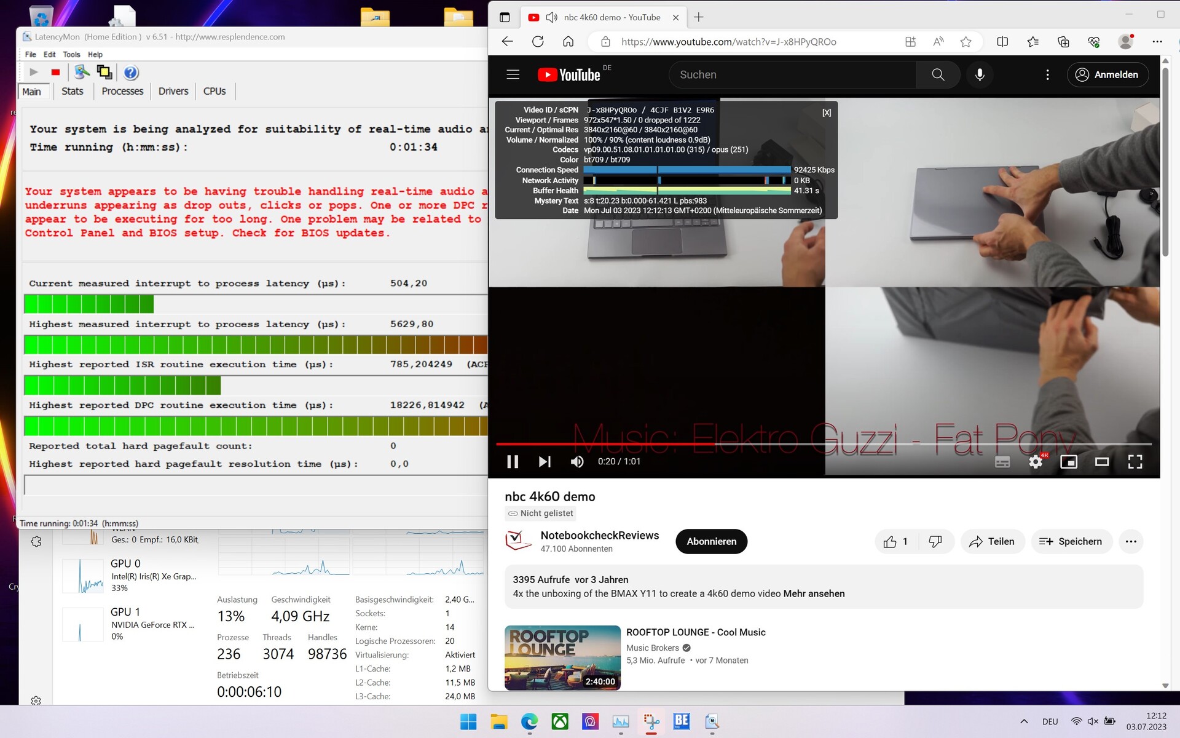Click the LatencyMon help question mark icon
The image size is (1180, 738).
pos(130,73)
